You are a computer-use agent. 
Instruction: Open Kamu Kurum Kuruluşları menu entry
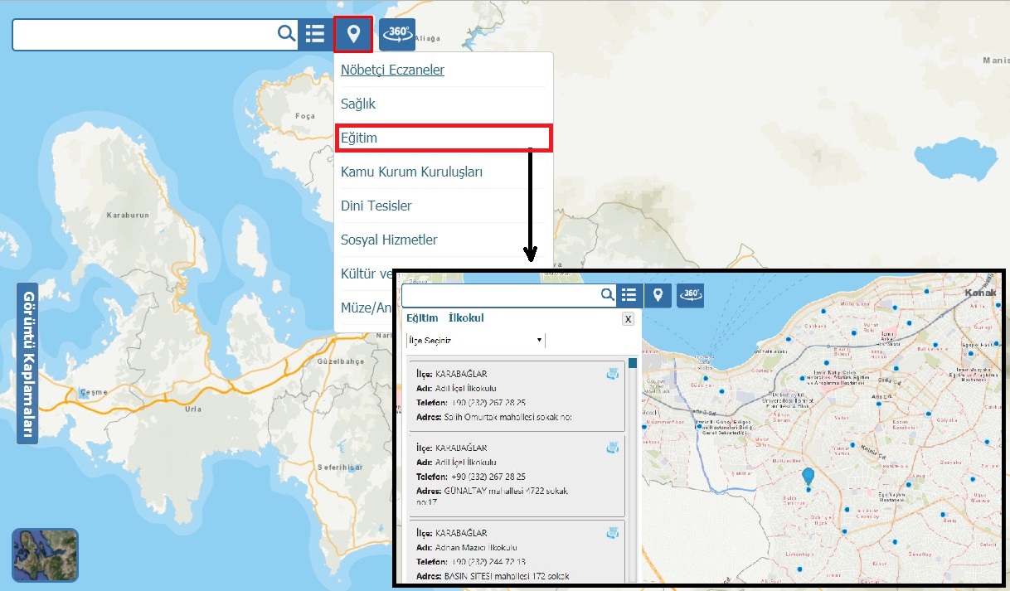tap(411, 172)
